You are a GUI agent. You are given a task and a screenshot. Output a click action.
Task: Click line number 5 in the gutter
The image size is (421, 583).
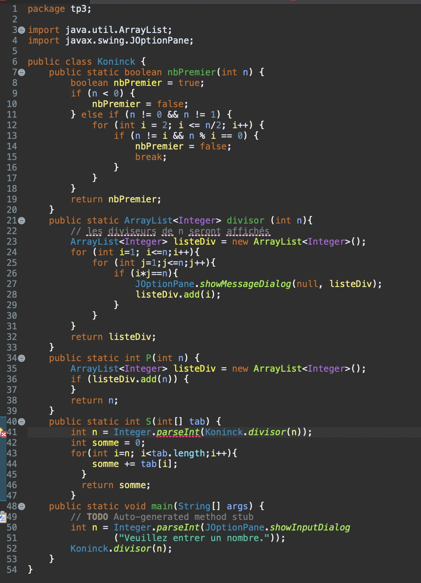(15, 51)
